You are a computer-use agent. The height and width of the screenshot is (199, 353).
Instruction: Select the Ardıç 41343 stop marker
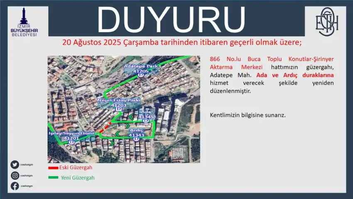click(x=136, y=139)
